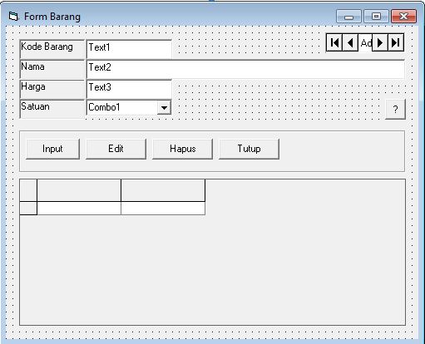Viewport: 425px width, 344px height.
Task: Go to first record on data control
Action: pos(334,42)
